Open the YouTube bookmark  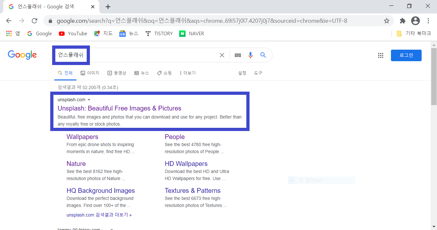(x=73, y=33)
